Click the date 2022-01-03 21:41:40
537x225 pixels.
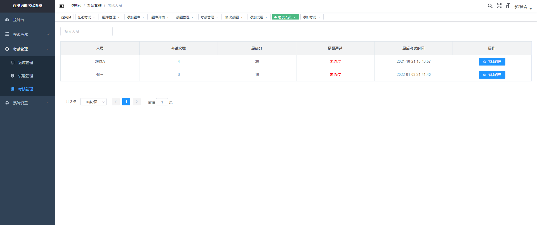(x=414, y=74)
